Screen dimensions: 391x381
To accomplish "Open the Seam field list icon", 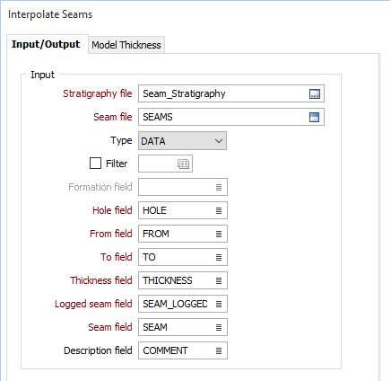I will click(219, 327).
